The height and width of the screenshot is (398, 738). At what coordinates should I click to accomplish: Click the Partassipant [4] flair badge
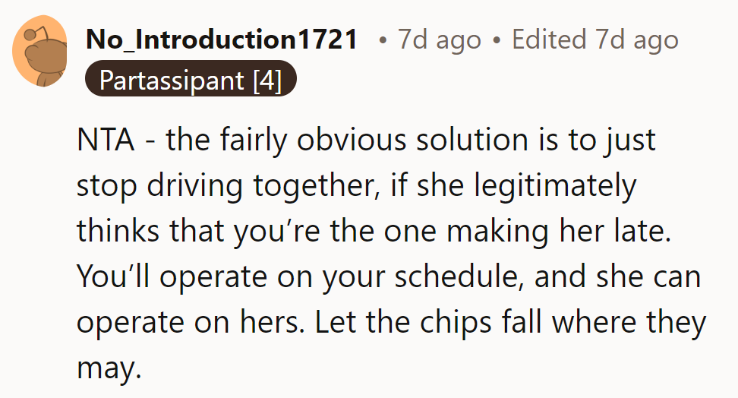click(191, 80)
